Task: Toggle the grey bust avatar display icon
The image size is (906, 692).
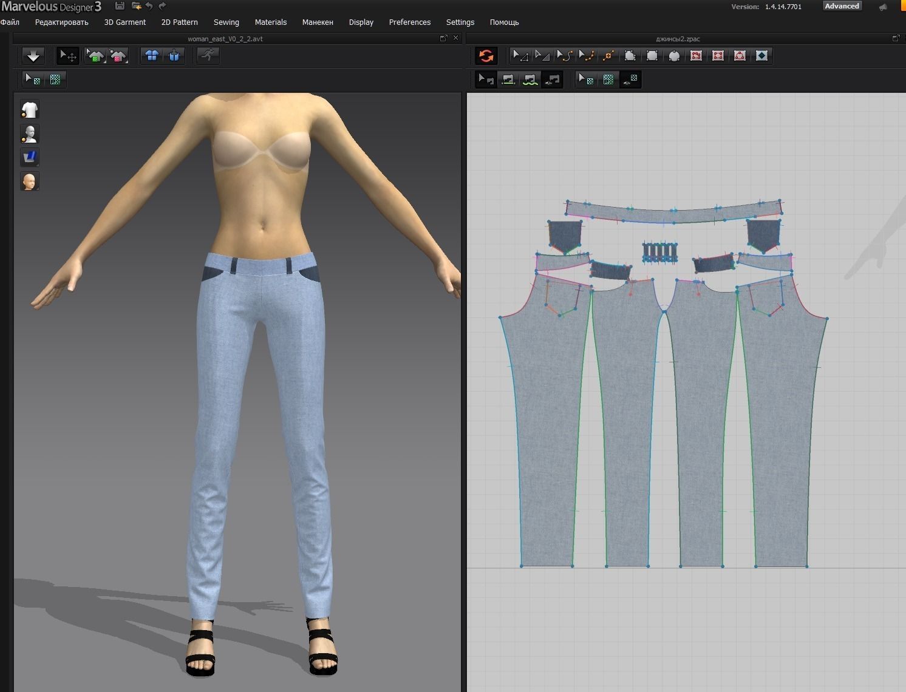Action: [30, 134]
